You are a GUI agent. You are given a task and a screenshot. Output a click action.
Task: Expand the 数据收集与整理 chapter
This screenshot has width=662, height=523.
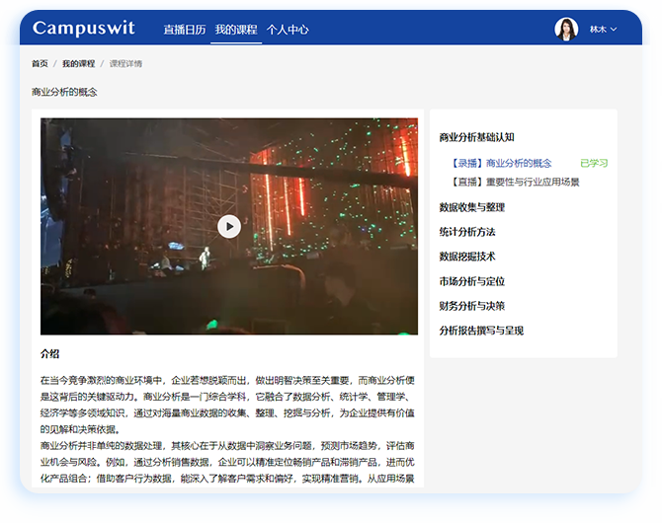pyautogui.click(x=471, y=207)
